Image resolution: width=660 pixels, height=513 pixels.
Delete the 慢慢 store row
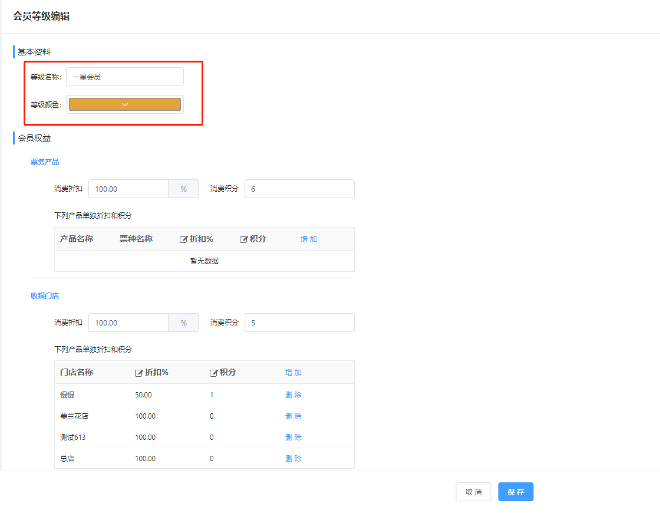pyautogui.click(x=293, y=395)
